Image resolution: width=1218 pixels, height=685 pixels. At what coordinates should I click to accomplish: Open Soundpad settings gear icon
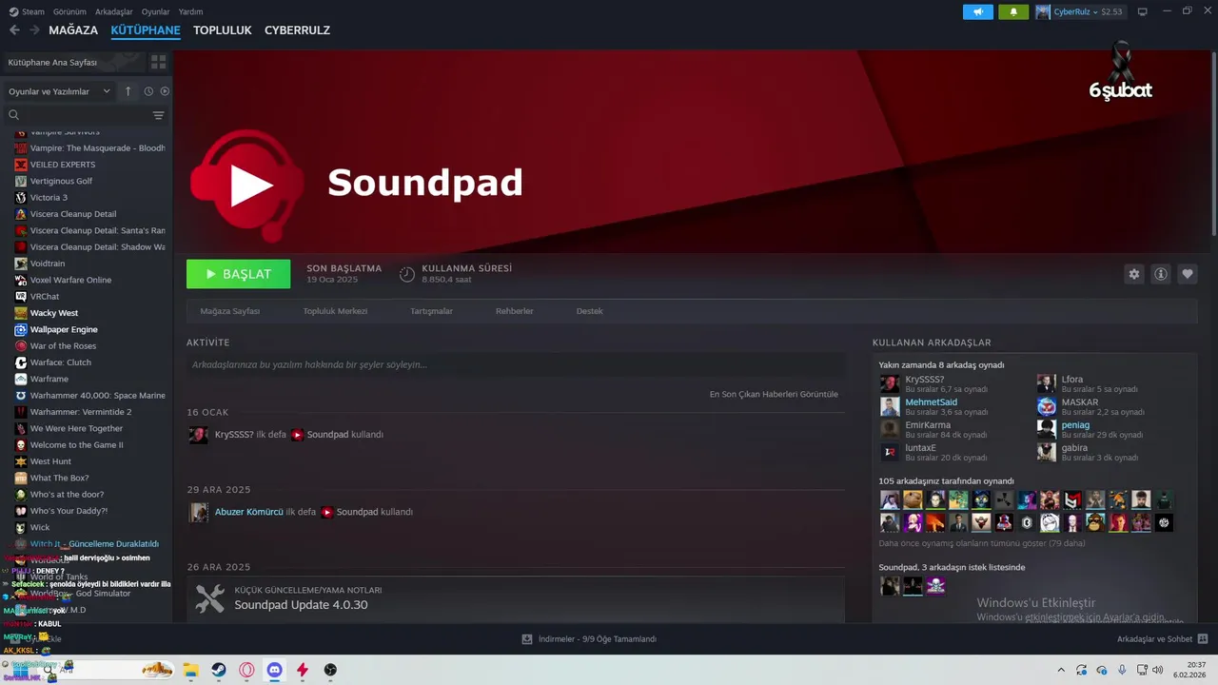[x=1133, y=274]
